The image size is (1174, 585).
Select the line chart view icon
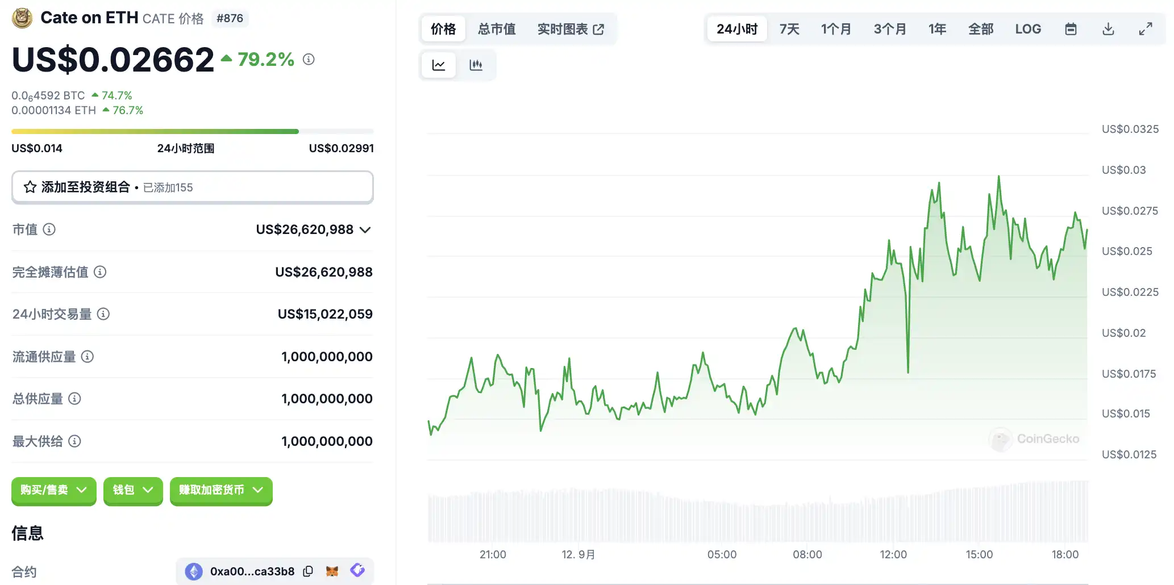click(439, 65)
